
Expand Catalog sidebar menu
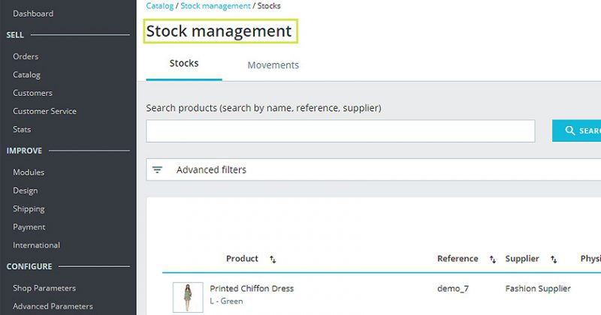(x=26, y=75)
